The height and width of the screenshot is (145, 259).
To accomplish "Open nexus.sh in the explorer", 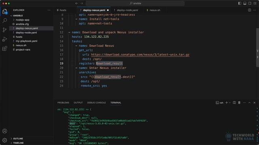I will click(x=21, y=46).
